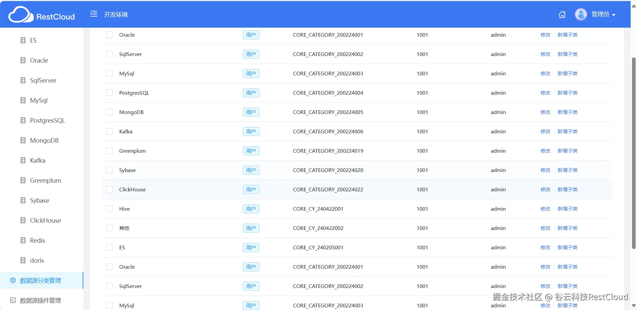637x310 pixels.
Task: Click the 用户 tag in the Hive row
Action: [x=251, y=209]
